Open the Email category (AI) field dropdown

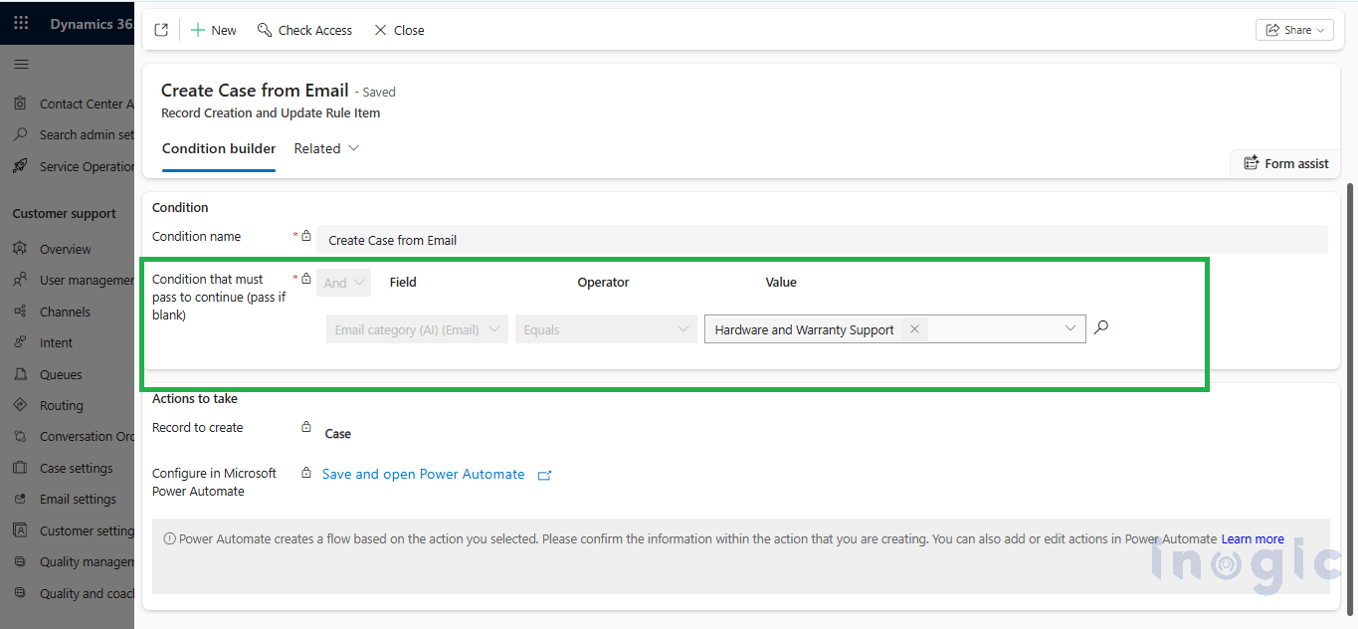point(417,329)
